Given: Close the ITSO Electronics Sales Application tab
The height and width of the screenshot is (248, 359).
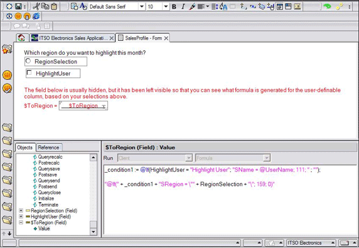Looking at the screenshot, I should (112, 38).
